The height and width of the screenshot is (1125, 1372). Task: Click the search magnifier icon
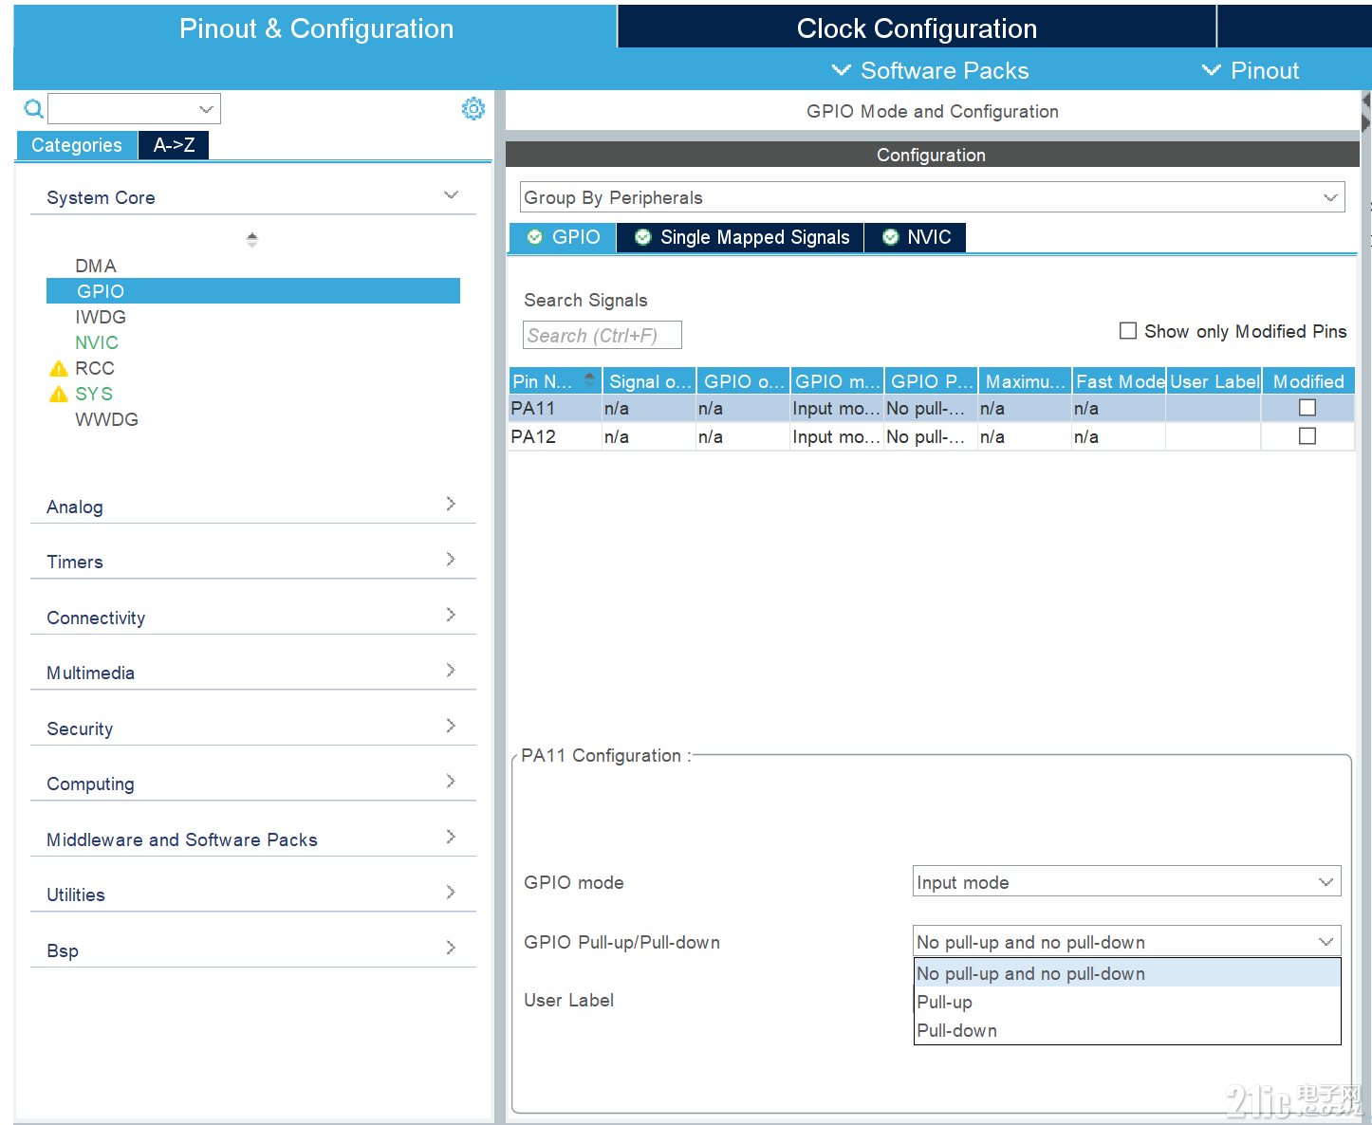pyautogui.click(x=34, y=109)
